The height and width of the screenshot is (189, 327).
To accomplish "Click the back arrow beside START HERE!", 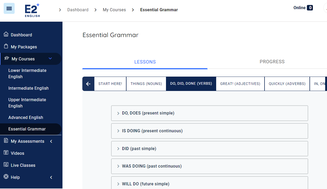I will click(88, 84).
